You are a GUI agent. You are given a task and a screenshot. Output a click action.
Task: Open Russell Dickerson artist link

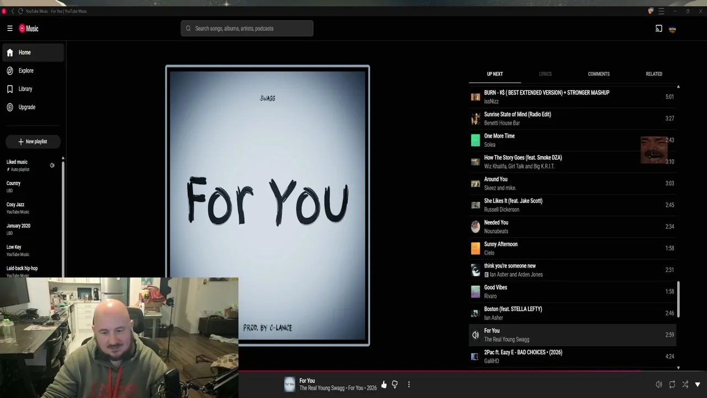point(502,210)
